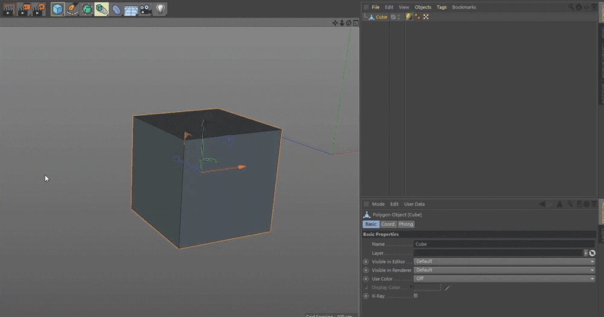604x317 pixels.
Task: Click the Object Manager new-window icon
Action: coord(594,7)
